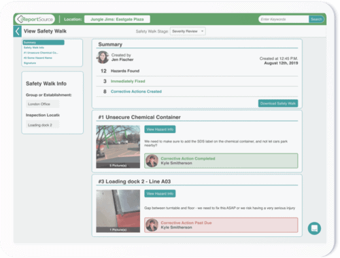Click the iReportSource logo
The width and height of the screenshot is (340, 258).
pos(35,19)
